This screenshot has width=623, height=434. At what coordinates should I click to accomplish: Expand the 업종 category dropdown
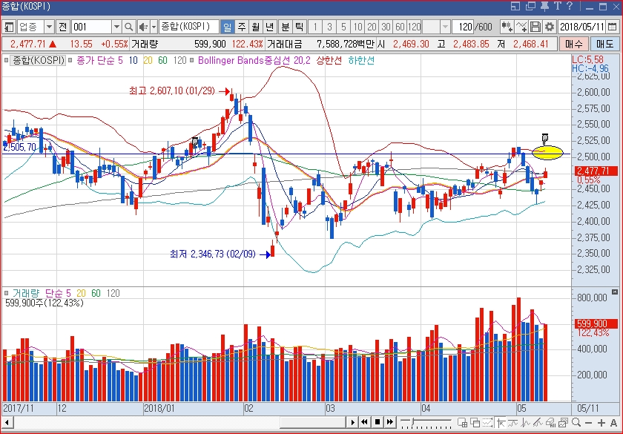tap(49, 26)
